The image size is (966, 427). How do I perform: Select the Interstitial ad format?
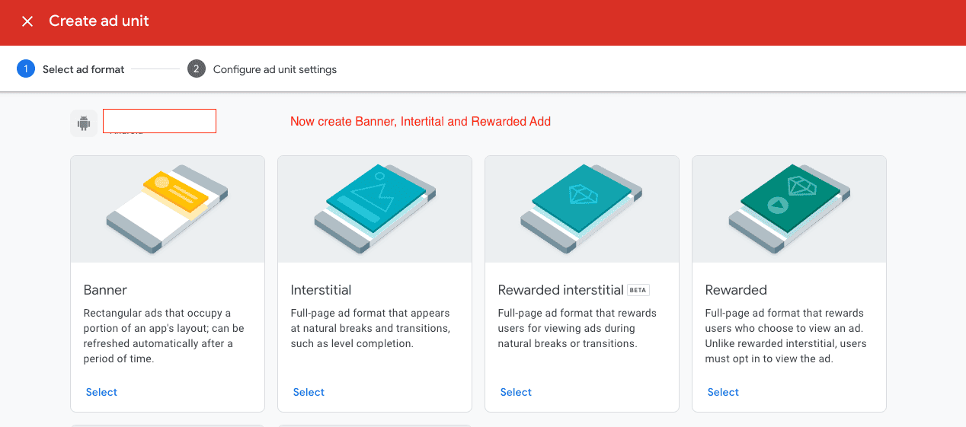[309, 392]
